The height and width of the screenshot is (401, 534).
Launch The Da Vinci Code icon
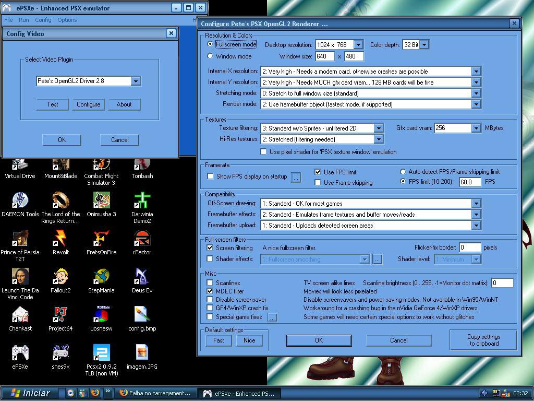coord(20,284)
